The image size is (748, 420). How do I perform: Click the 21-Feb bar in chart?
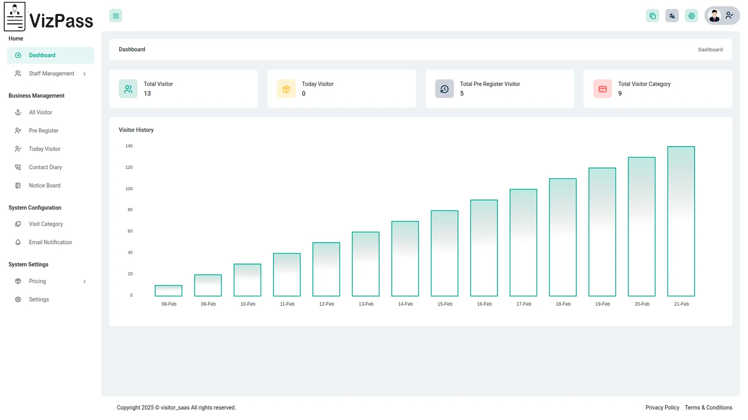point(681,221)
